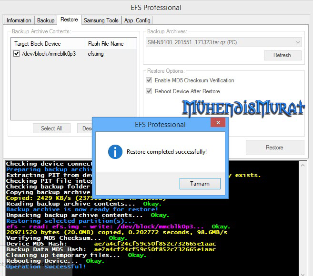Viewport: 313px width, 276px height.
Task: Click the Flash File Name column header
Action: pyautogui.click(x=106, y=44)
